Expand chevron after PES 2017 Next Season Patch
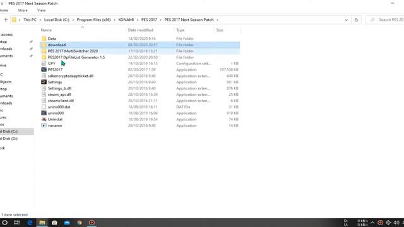 [x=217, y=20]
